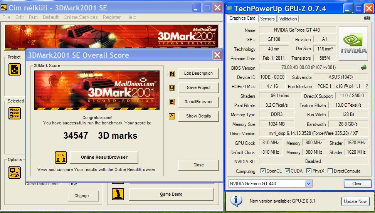Toggle the DirectCompute checkbox

pyautogui.click(x=330, y=171)
